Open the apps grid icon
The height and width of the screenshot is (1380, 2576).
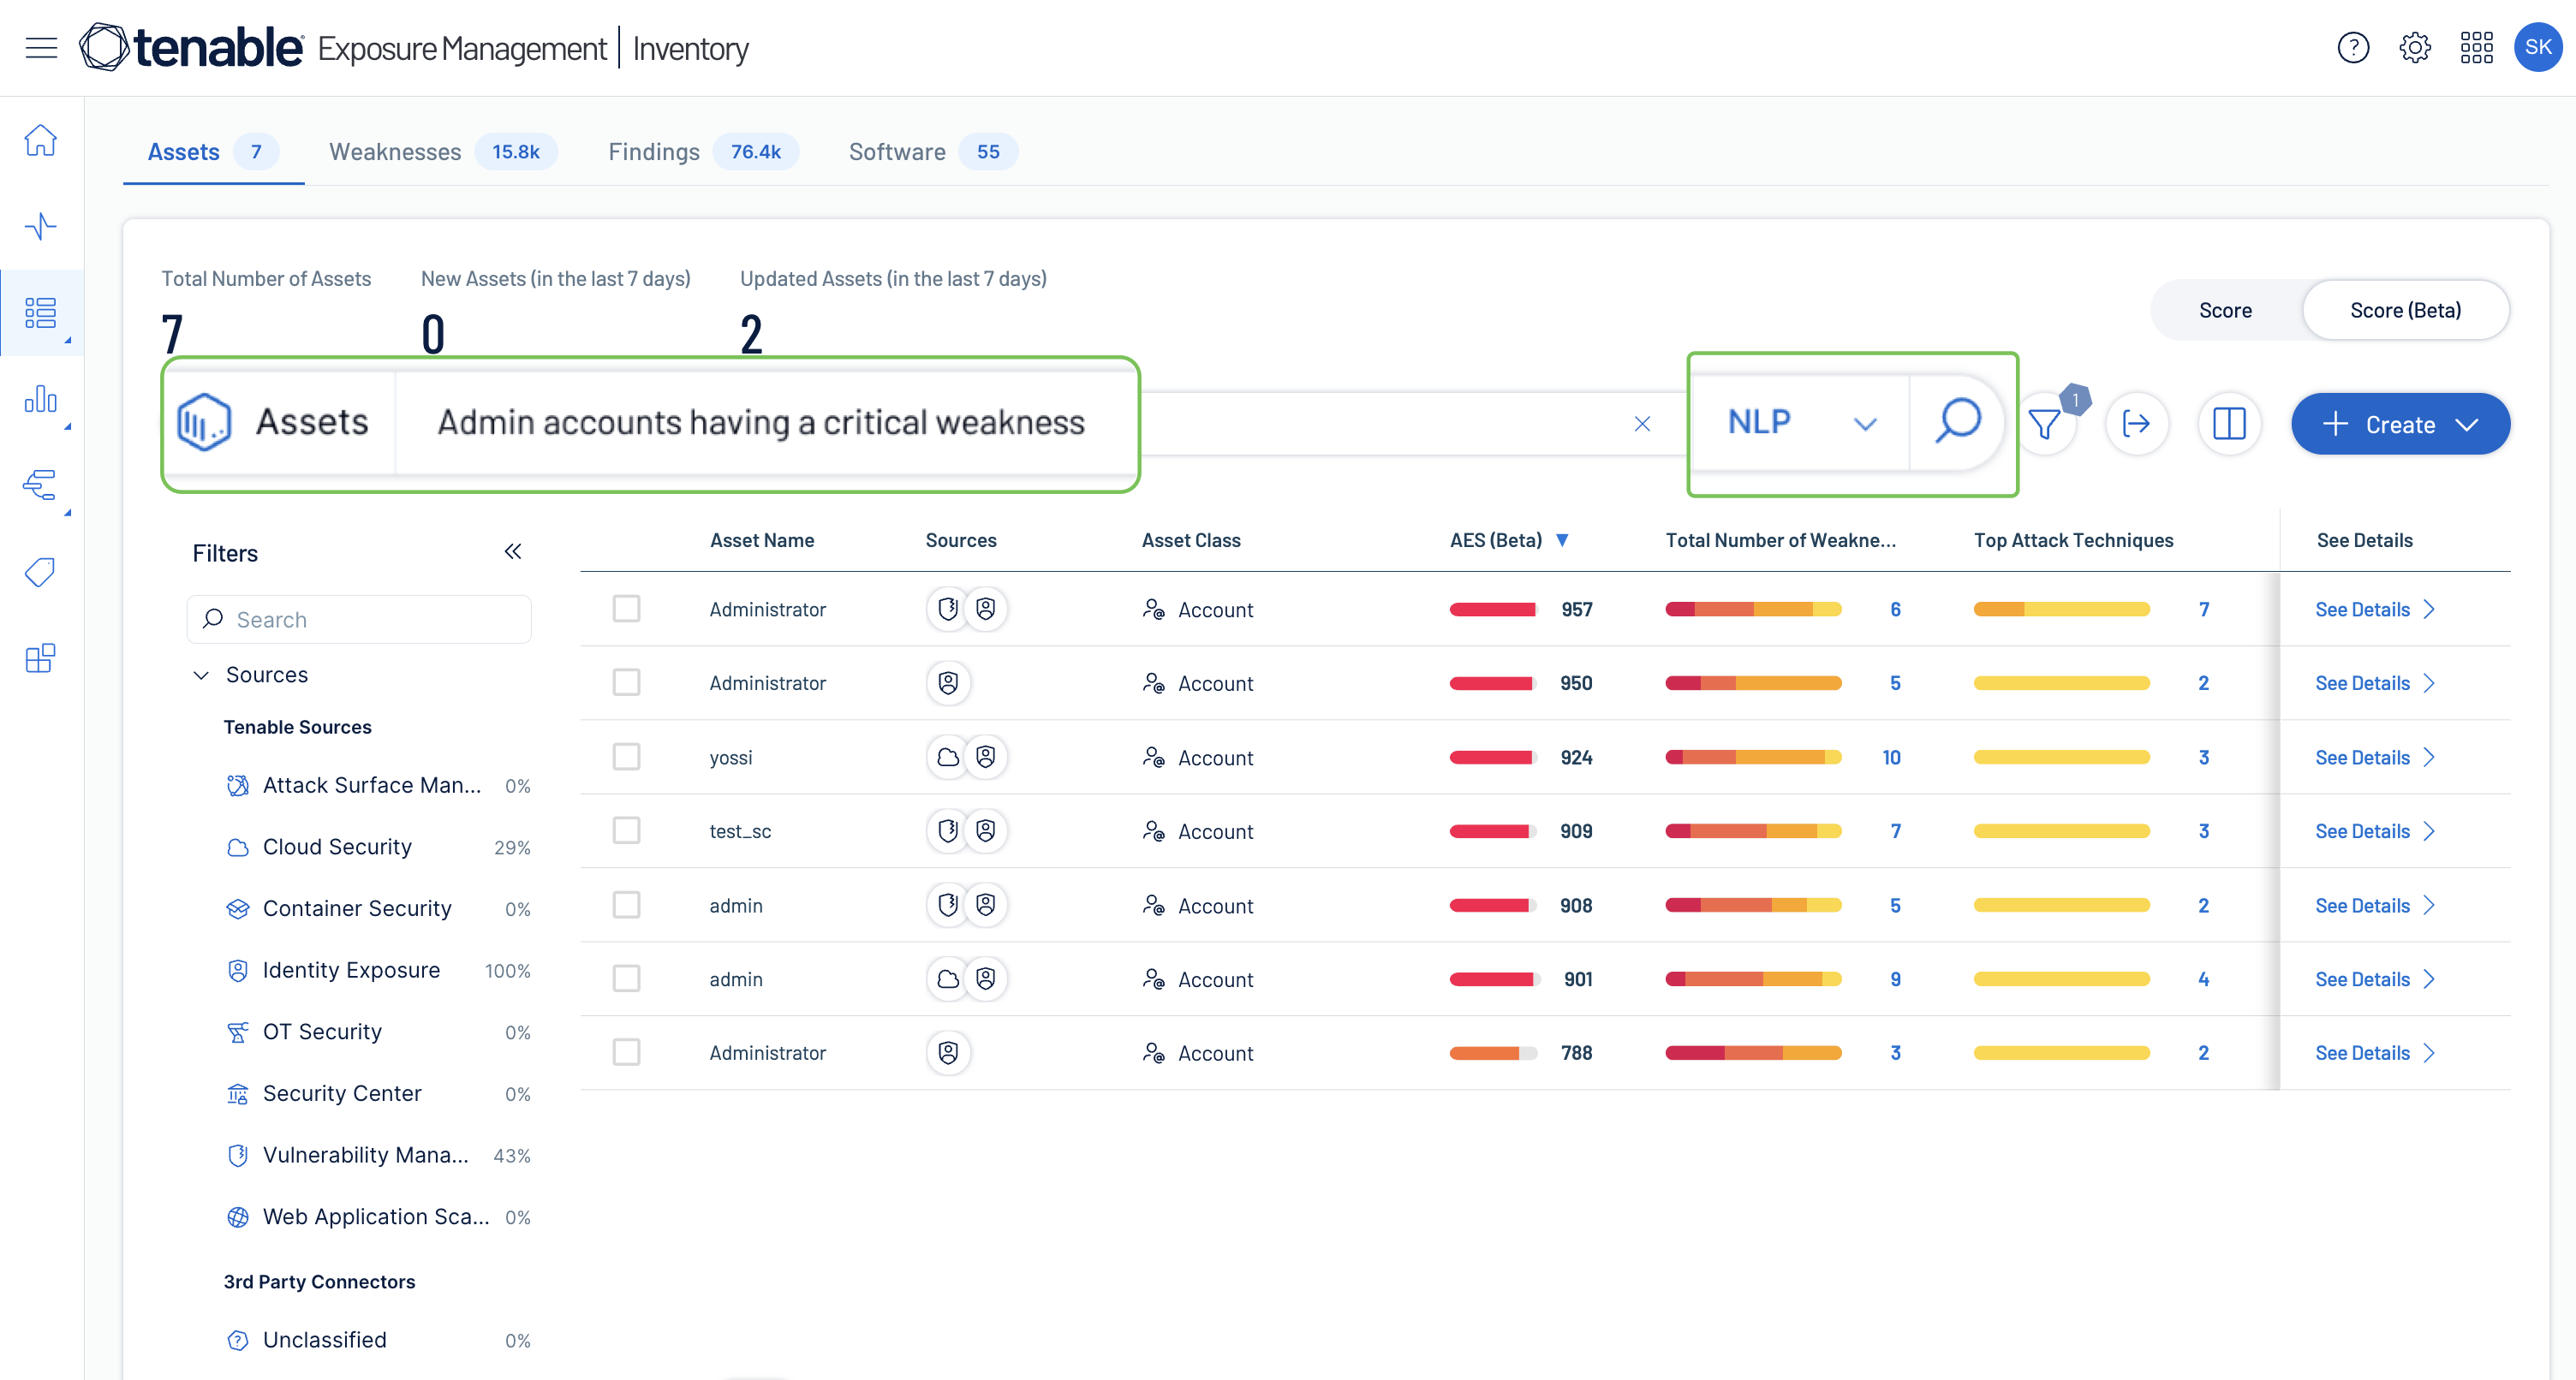point(2476,47)
